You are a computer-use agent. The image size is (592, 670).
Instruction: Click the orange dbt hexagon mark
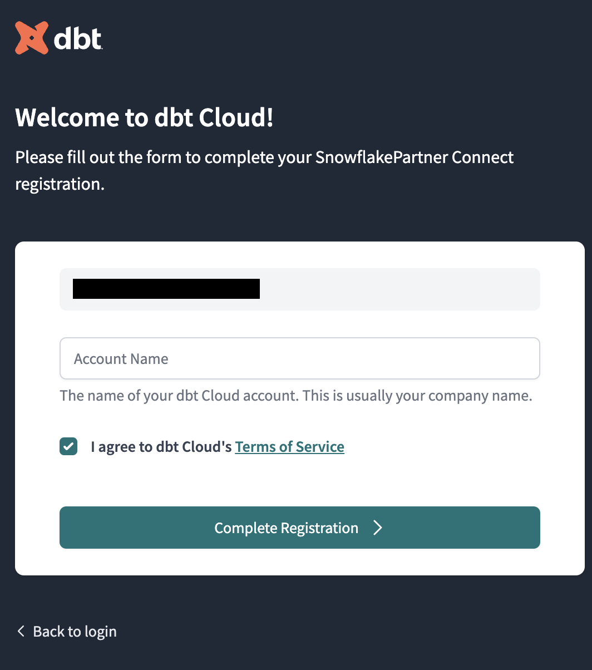tap(31, 37)
